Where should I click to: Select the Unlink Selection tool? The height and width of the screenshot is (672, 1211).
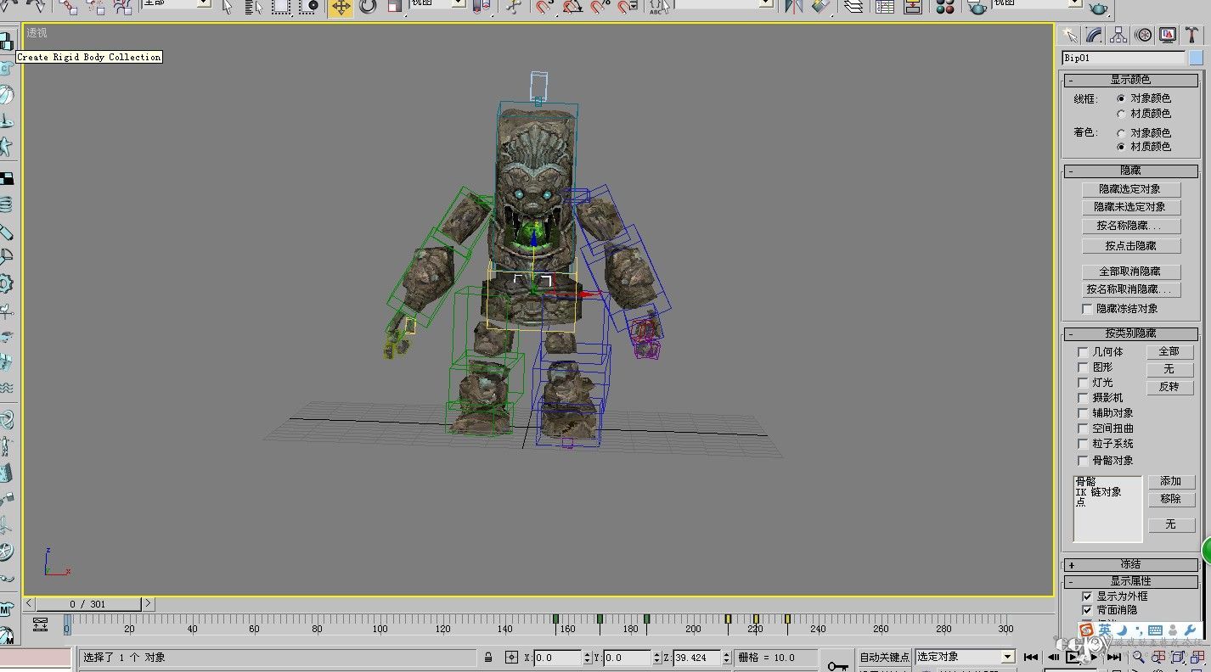pyautogui.click(x=96, y=7)
